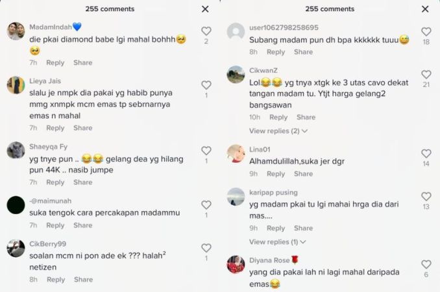440x292 pixels.
Task: Heart CikBerry99's comment about netizen
Action: coord(206,248)
